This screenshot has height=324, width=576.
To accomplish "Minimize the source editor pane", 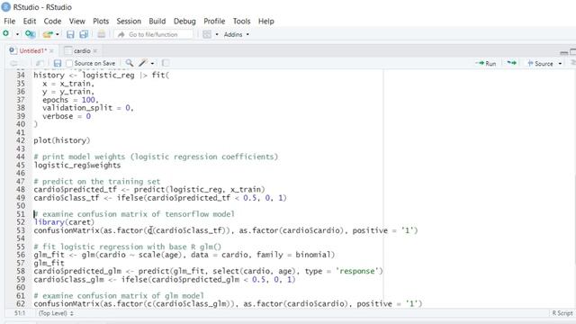I will [x=564, y=52].
